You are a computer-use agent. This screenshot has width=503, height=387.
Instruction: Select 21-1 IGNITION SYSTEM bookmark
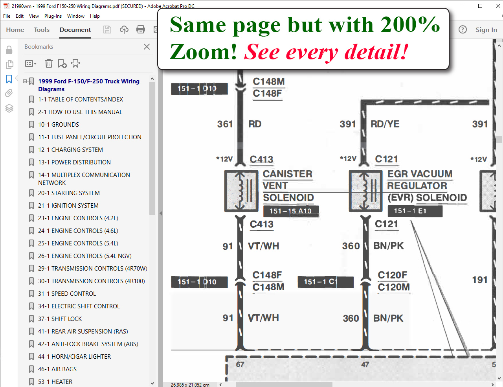click(68, 206)
